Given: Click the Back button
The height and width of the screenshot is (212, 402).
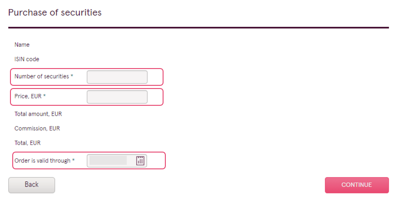Looking at the screenshot, I should tap(31, 185).
